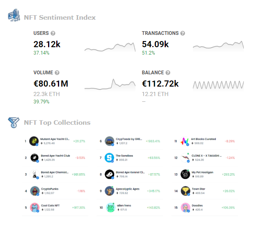Select the Cool Cats NFT collection
The height and width of the screenshot is (229, 259).
(50, 206)
